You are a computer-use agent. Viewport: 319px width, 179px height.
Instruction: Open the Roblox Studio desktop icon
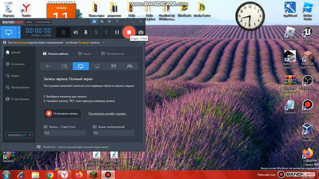[308, 11]
